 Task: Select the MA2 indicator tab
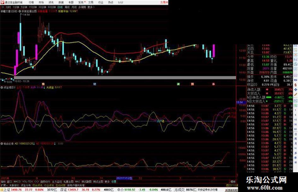tap(77, 182)
